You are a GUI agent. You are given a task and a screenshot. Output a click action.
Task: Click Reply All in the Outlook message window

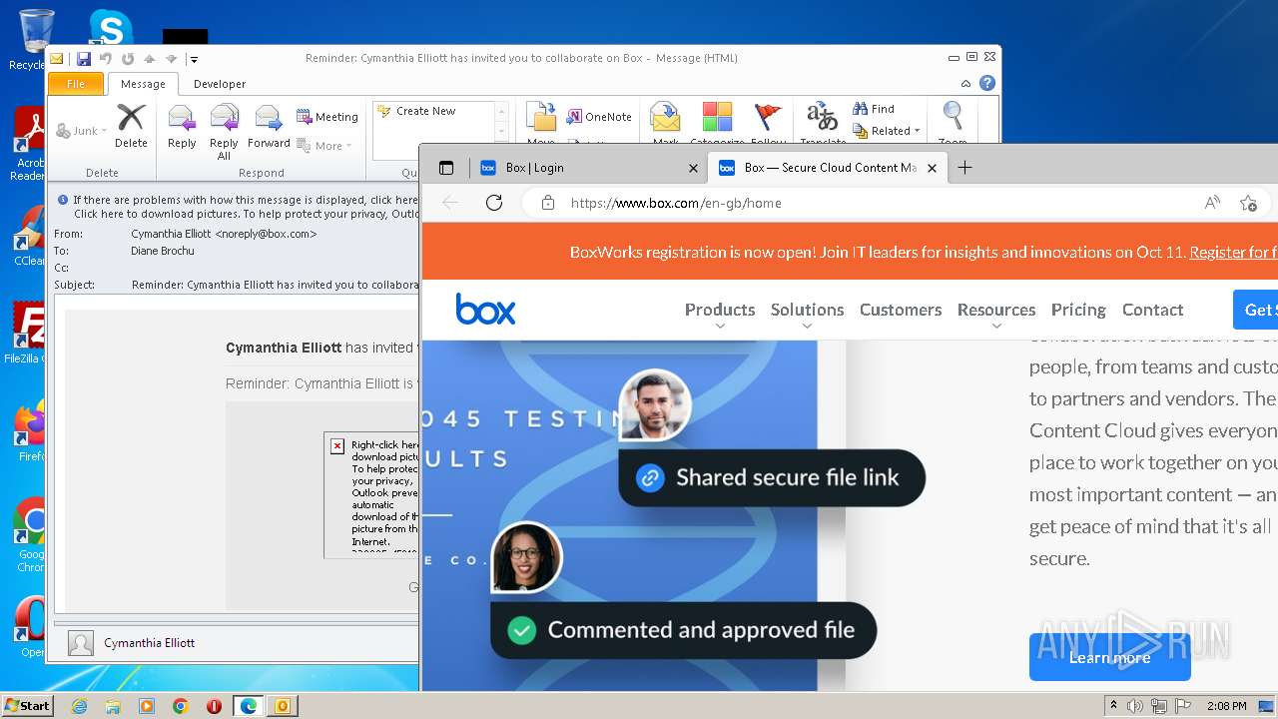224,131
